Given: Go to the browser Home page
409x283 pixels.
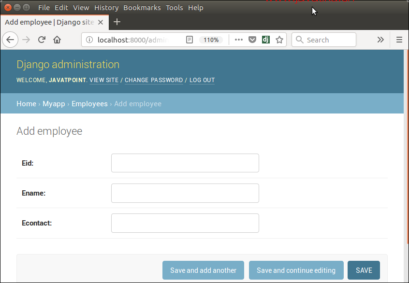Looking at the screenshot, I should 57,40.
